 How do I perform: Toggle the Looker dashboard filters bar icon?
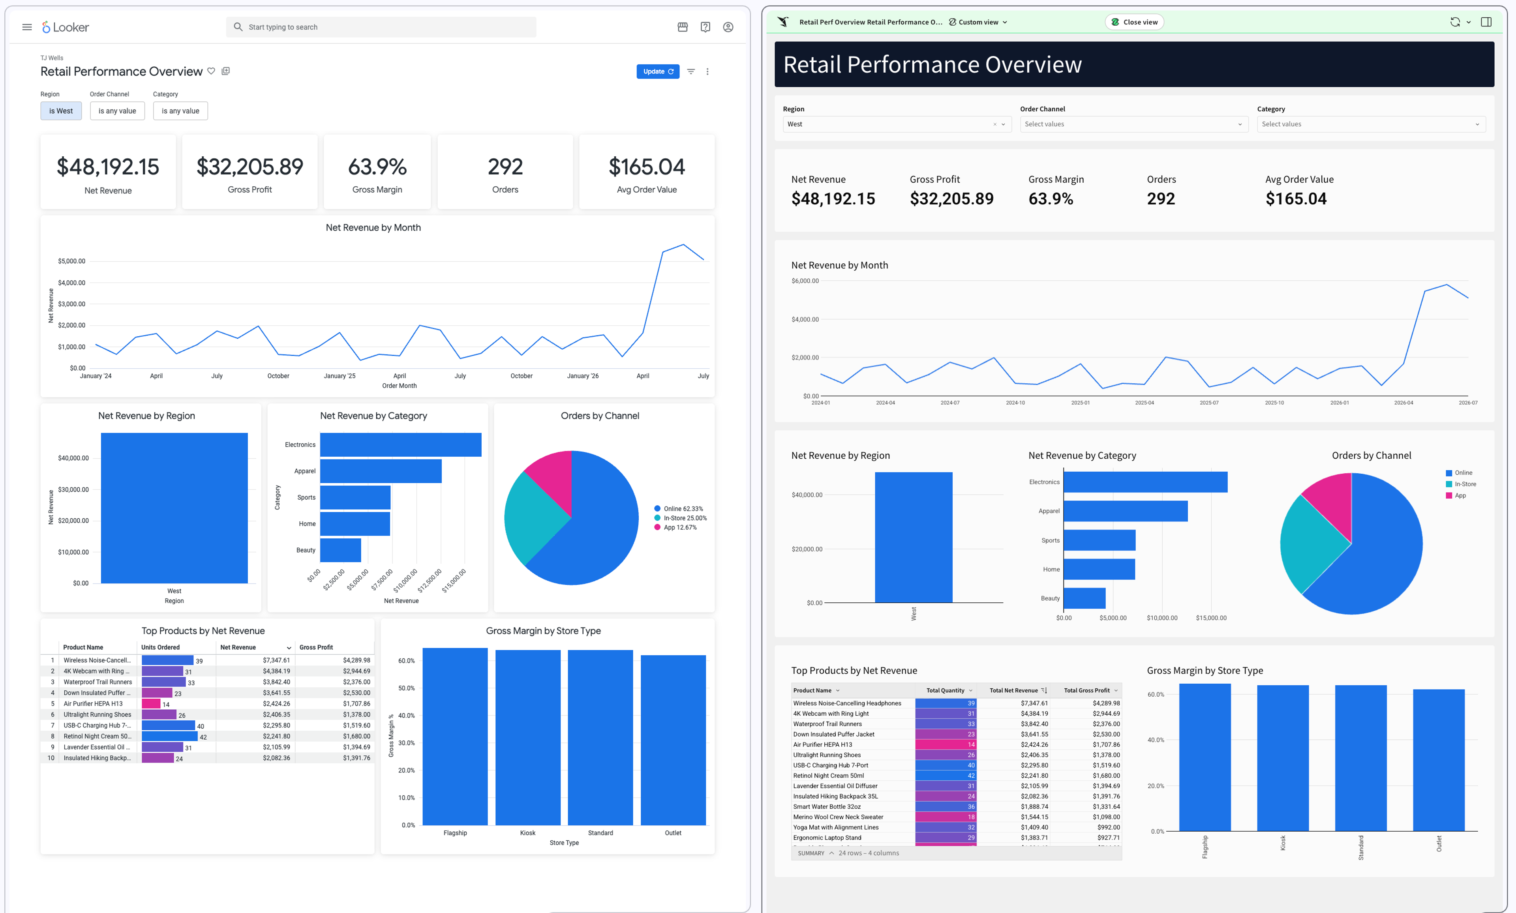pyautogui.click(x=691, y=71)
